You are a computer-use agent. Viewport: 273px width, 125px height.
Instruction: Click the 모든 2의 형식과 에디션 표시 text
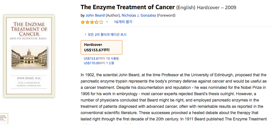[x=107, y=35]
